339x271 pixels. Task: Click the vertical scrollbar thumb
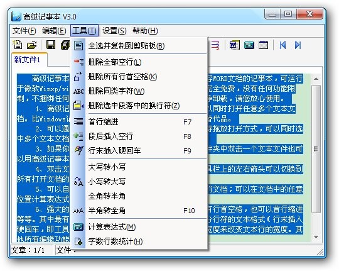pos(316,149)
